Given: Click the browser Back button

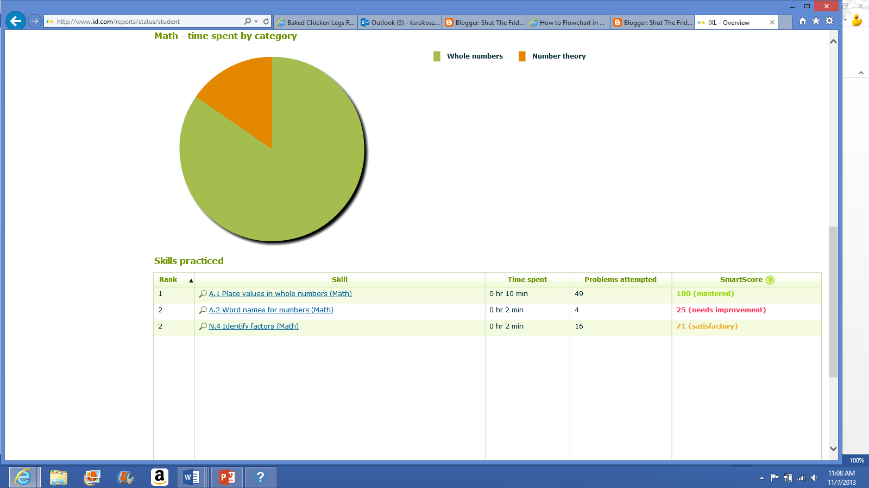Looking at the screenshot, I should [16, 21].
